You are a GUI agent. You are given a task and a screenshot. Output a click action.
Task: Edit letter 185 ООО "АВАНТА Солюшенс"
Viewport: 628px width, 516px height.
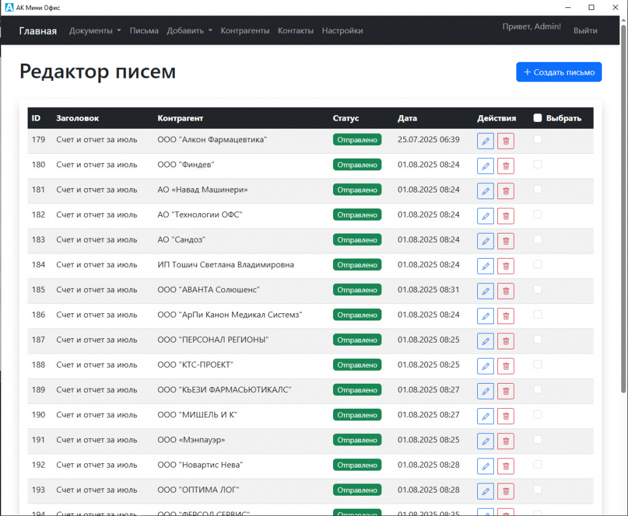(x=485, y=291)
